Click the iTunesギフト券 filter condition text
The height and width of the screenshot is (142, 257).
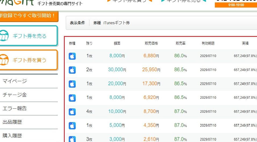117,23
